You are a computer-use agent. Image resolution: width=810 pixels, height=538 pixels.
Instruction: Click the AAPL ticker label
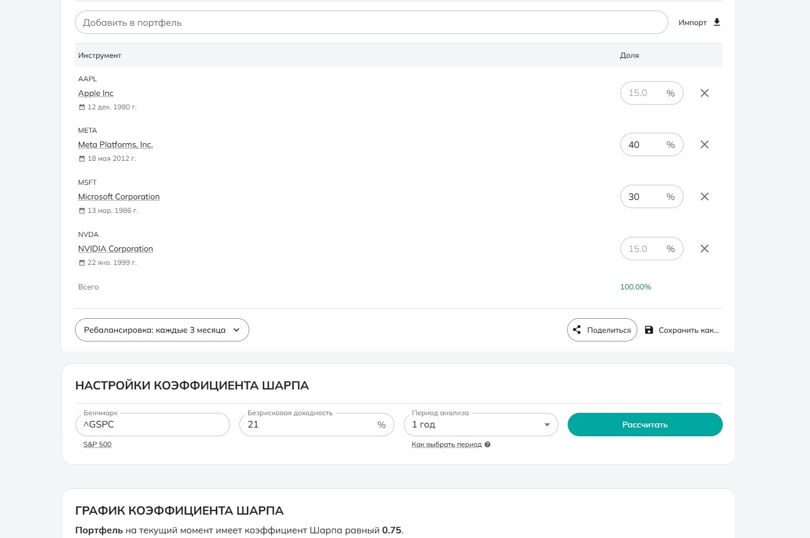tap(87, 79)
